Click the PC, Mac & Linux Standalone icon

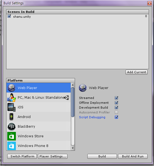click(x=12, y=98)
